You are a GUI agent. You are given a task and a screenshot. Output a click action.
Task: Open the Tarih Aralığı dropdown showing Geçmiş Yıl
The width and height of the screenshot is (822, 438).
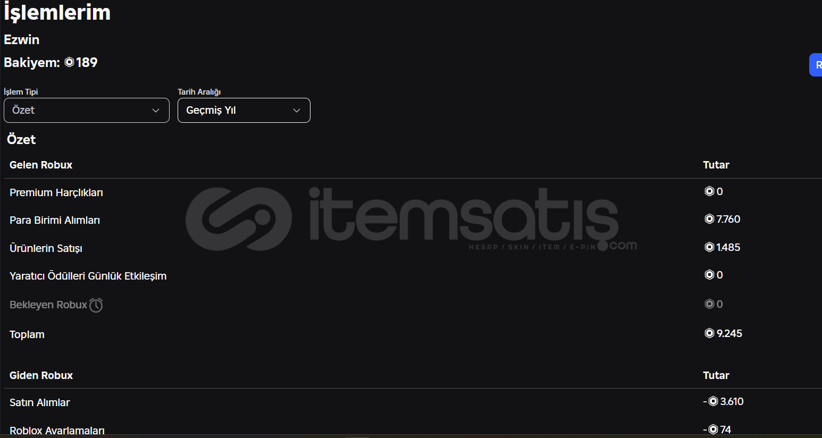(244, 110)
